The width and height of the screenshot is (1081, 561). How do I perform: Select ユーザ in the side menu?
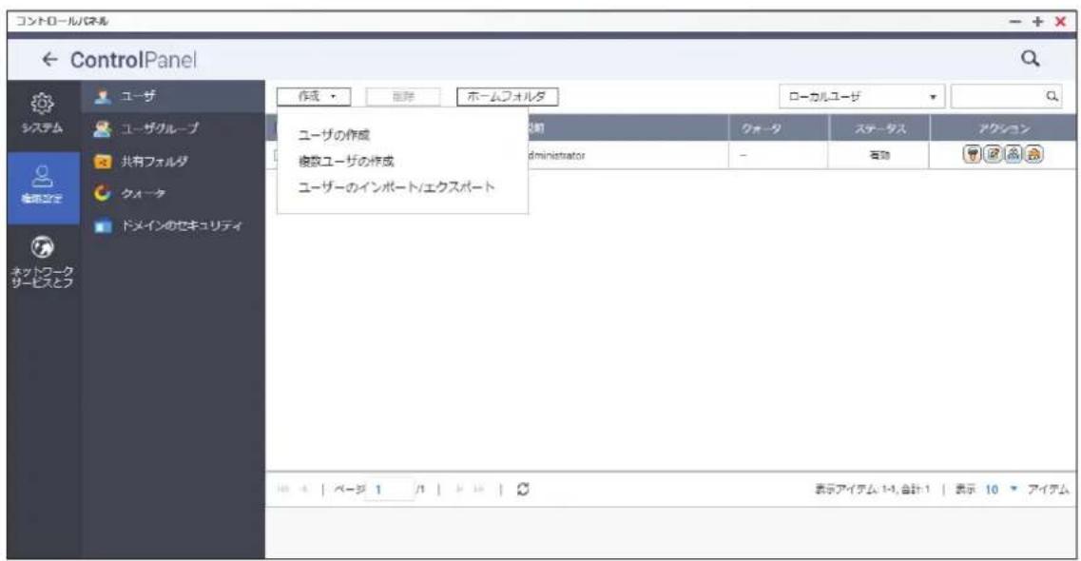[x=173, y=96]
